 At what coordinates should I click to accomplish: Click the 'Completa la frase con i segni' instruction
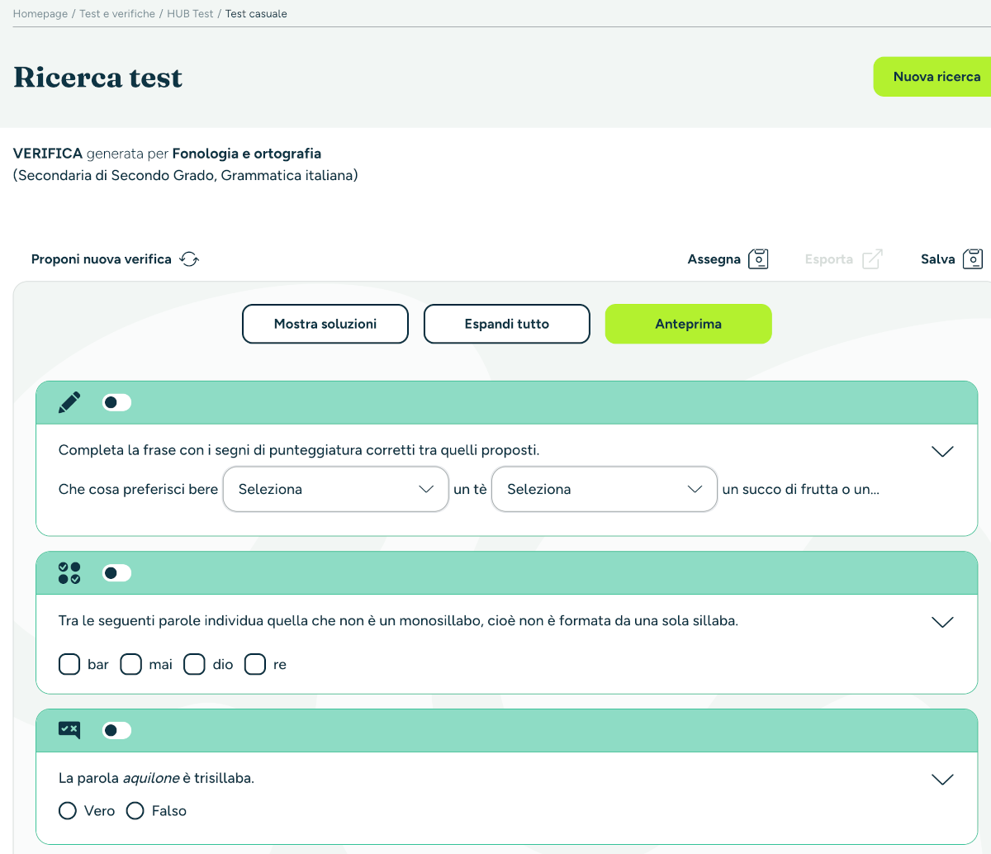(299, 450)
